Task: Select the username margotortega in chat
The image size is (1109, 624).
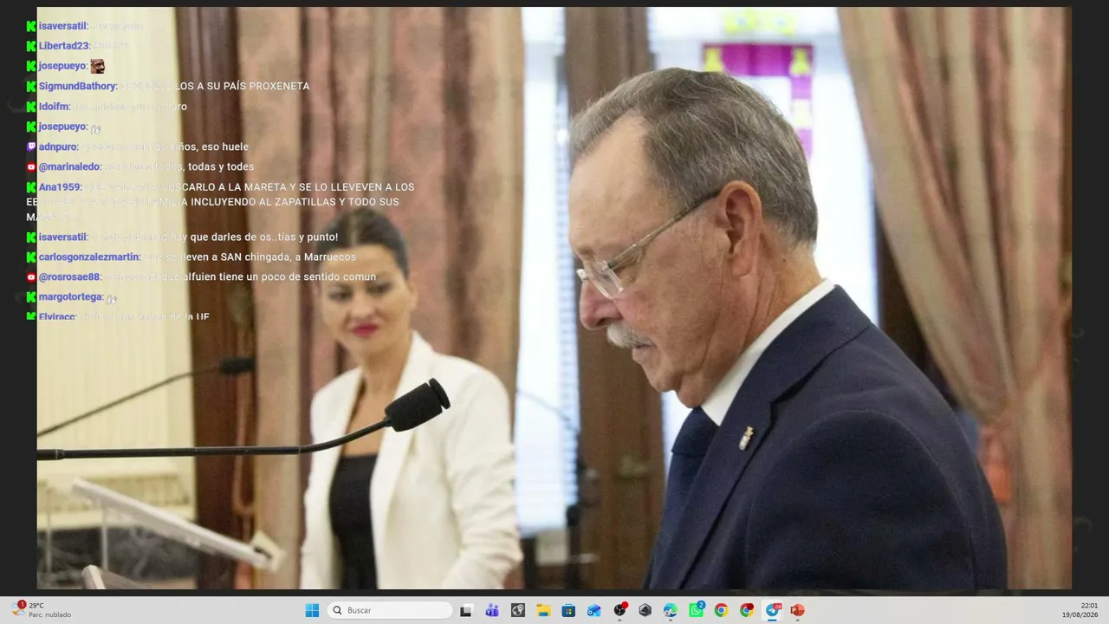Action: (71, 297)
